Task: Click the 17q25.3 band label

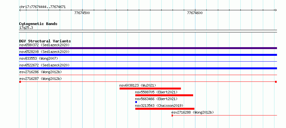Action: [x=26, y=28]
